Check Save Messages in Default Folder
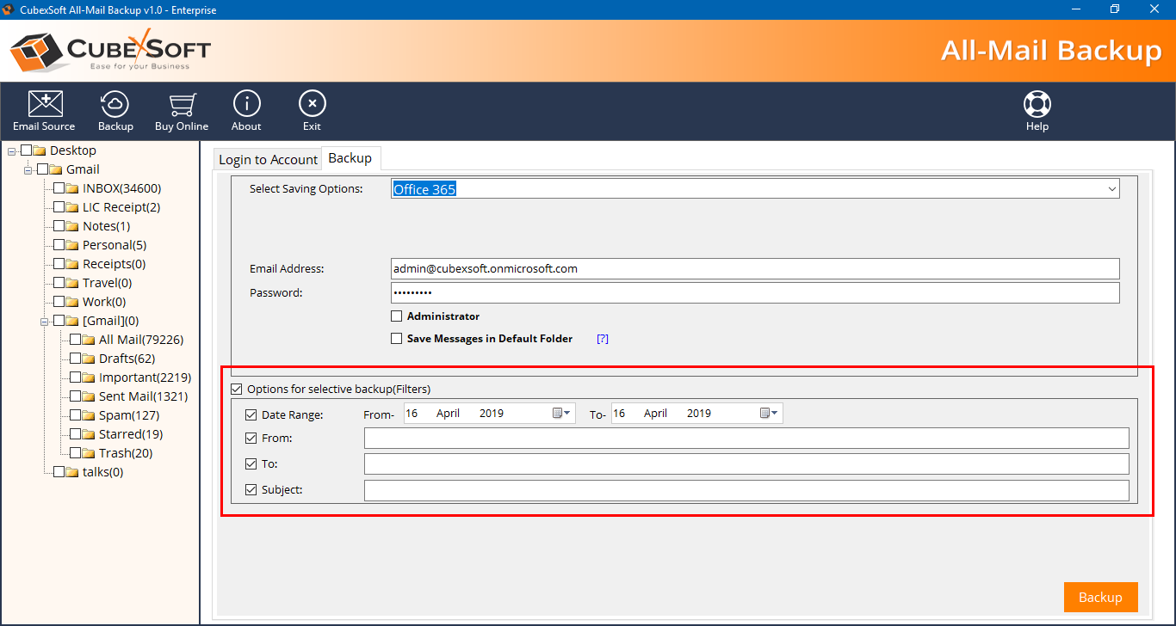 pos(397,339)
